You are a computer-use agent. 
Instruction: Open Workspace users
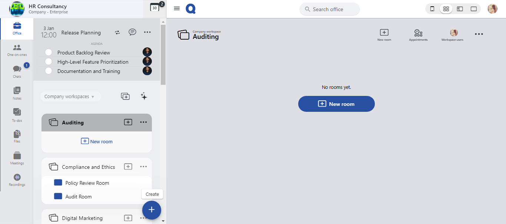pyautogui.click(x=452, y=35)
